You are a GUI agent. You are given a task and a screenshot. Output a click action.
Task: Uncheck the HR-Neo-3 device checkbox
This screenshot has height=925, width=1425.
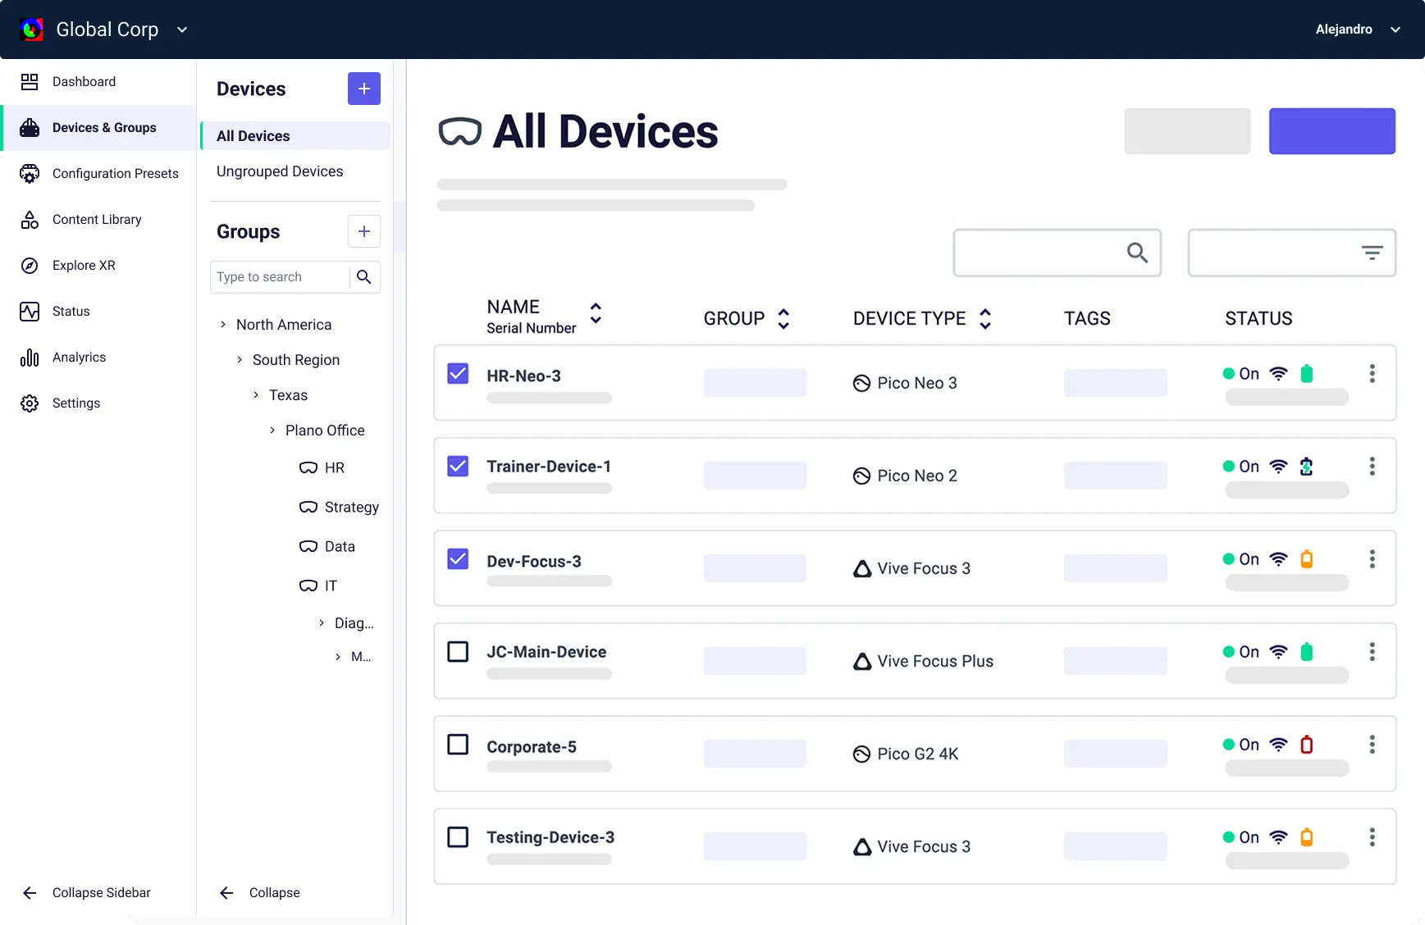coord(458,373)
